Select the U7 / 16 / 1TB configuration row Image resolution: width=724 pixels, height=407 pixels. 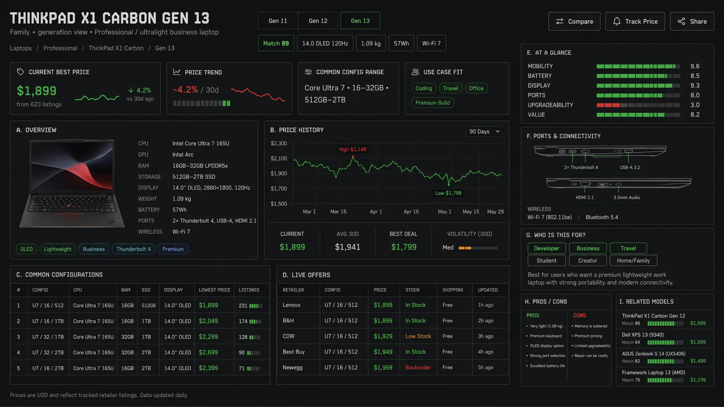(140, 321)
